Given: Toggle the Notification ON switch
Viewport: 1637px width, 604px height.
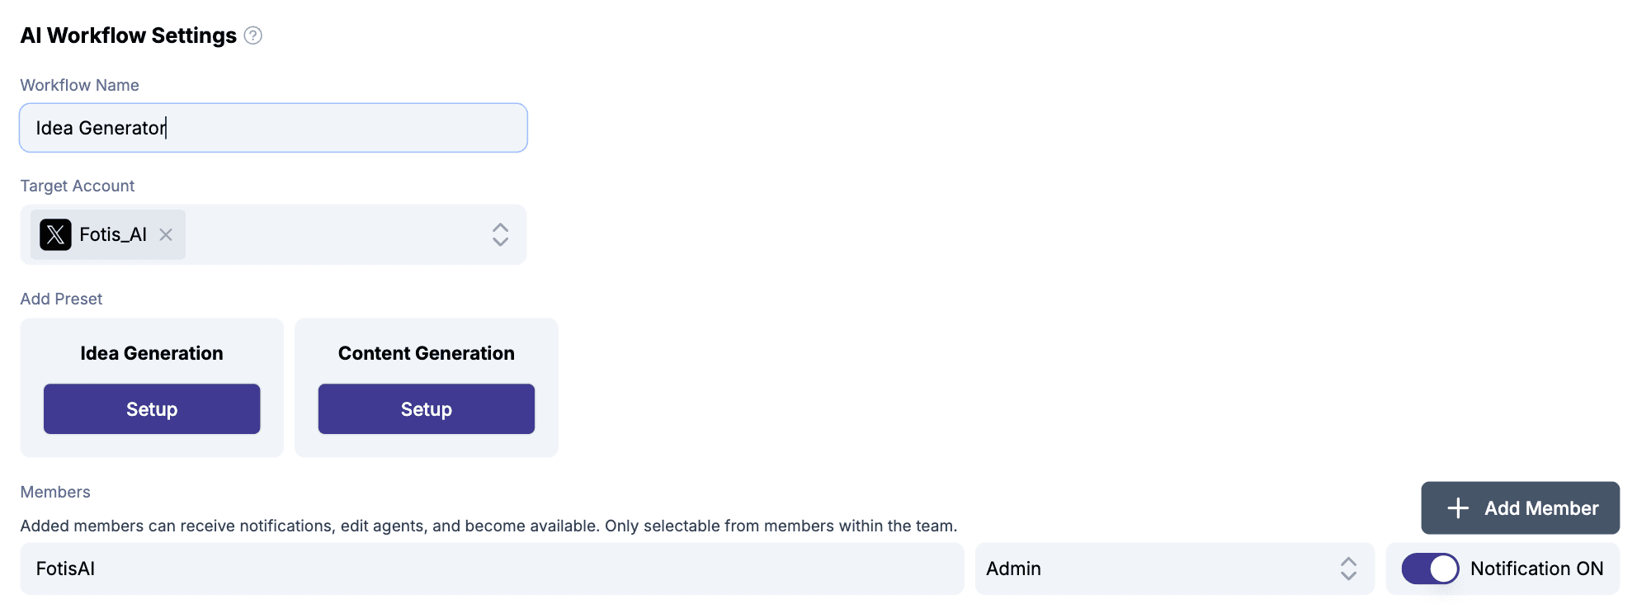Looking at the screenshot, I should pyautogui.click(x=1430, y=569).
